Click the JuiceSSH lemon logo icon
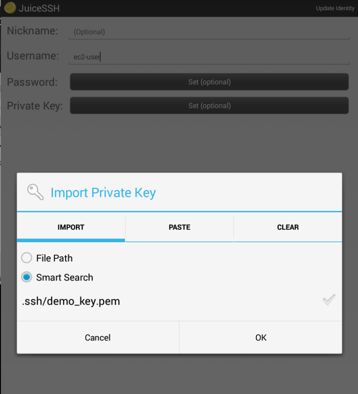 pos(10,8)
